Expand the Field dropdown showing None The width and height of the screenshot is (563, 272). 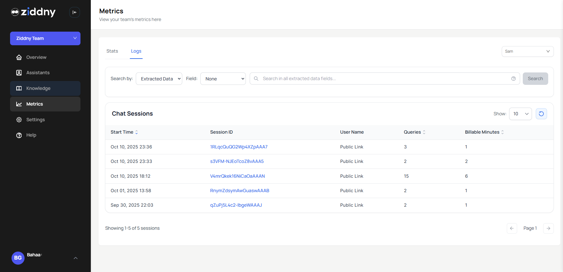[x=223, y=78]
